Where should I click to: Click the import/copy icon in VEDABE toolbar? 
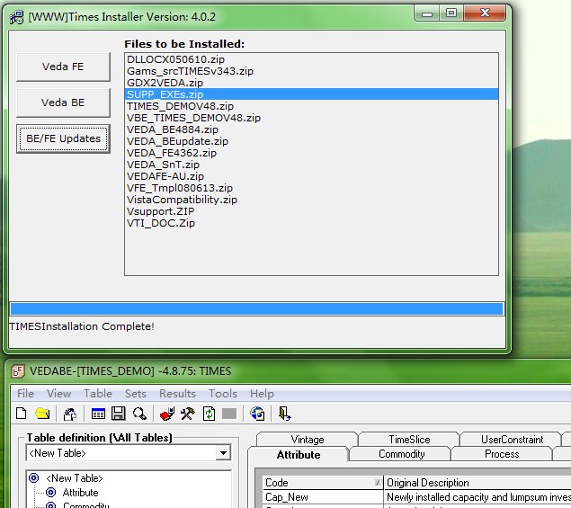(x=69, y=414)
